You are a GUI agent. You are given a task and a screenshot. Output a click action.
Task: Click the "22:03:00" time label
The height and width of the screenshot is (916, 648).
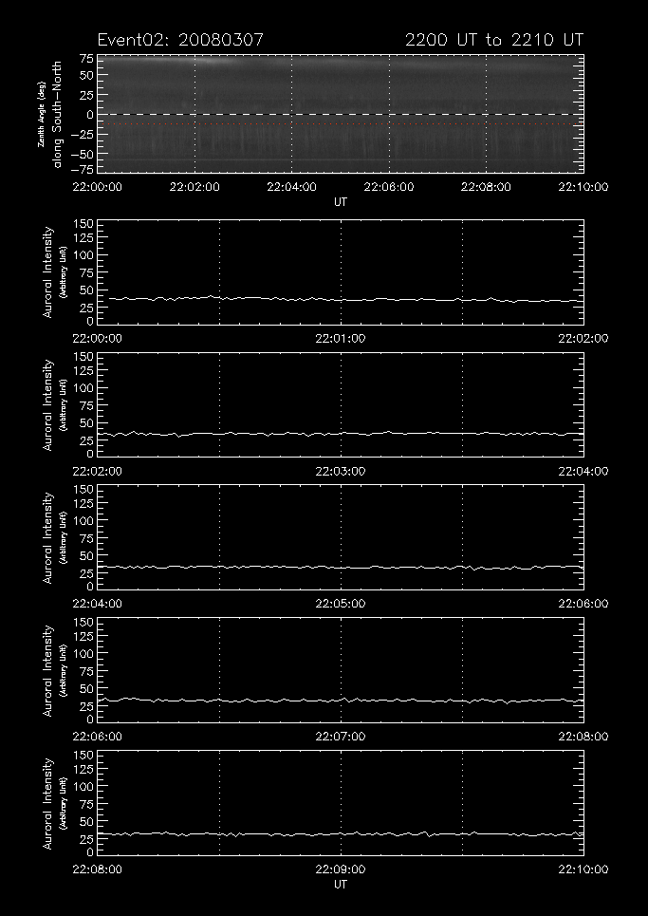pyautogui.click(x=341, y=471)
